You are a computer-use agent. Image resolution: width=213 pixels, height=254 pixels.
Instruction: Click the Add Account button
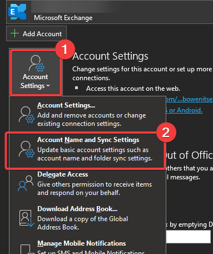(36, 33)
